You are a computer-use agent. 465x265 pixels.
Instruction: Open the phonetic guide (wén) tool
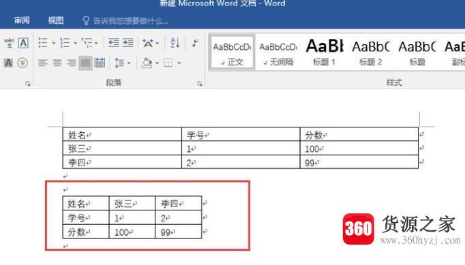point(9,43)
